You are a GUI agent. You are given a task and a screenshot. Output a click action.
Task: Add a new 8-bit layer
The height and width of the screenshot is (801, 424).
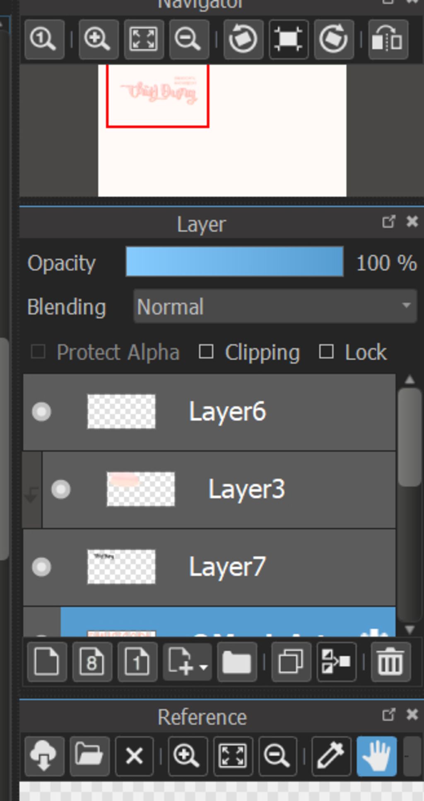coord(92,662)
